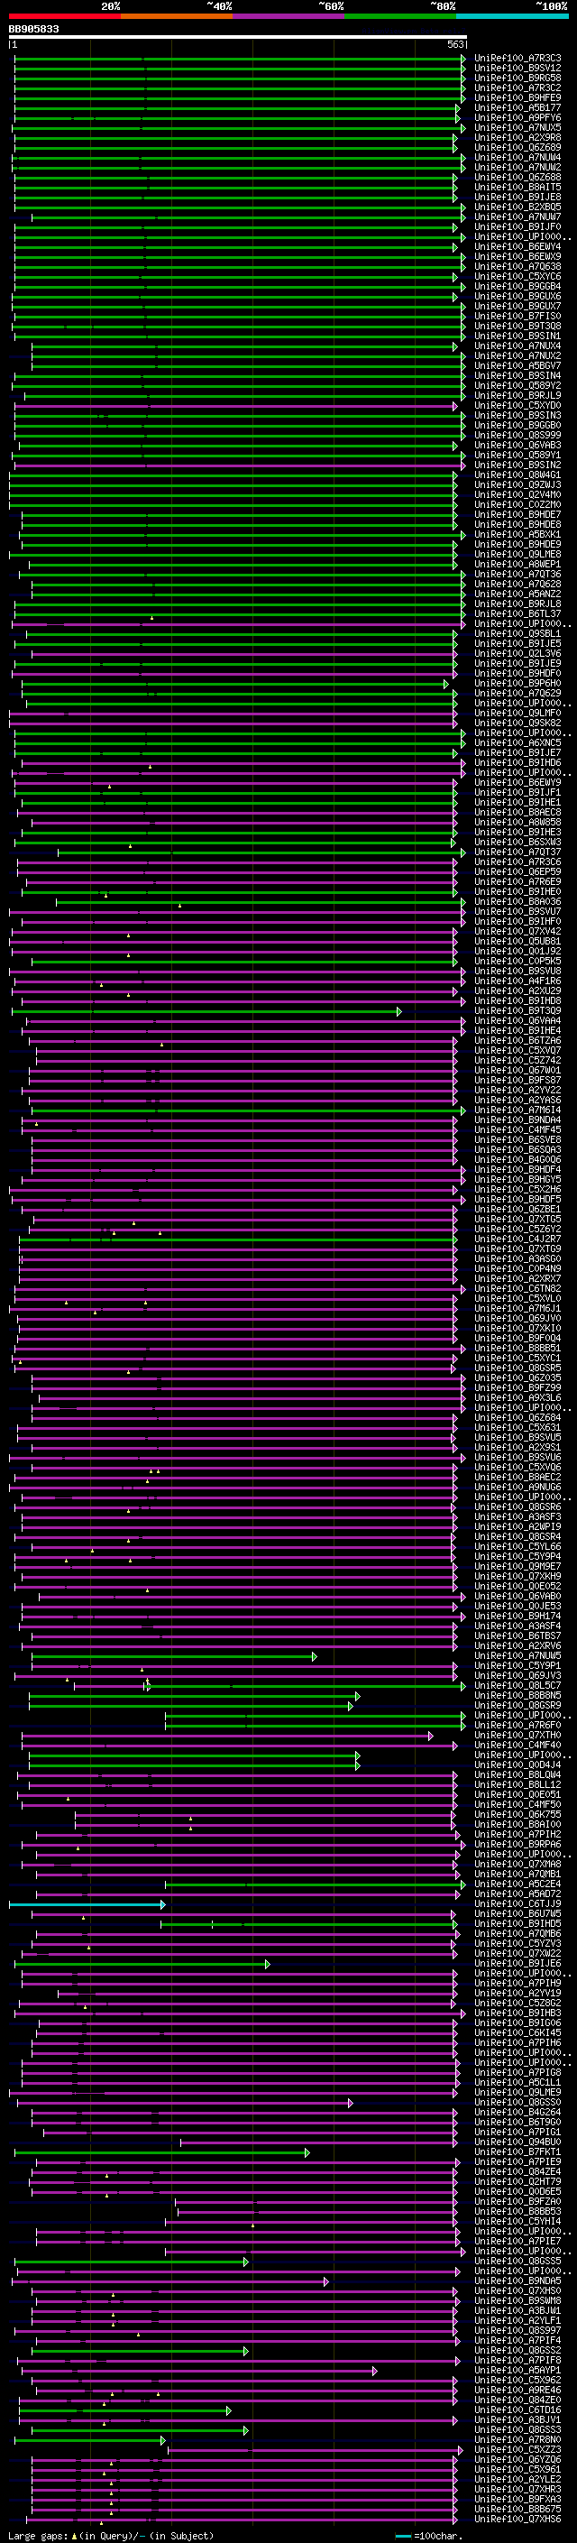Select hit label UniRef100_A7QT37
Screen dimensions: 577x2543
pyautogui.click(x=517, y=852)
